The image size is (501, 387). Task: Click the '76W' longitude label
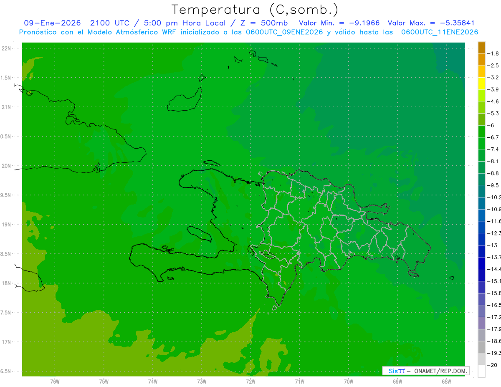coord(55,381)
